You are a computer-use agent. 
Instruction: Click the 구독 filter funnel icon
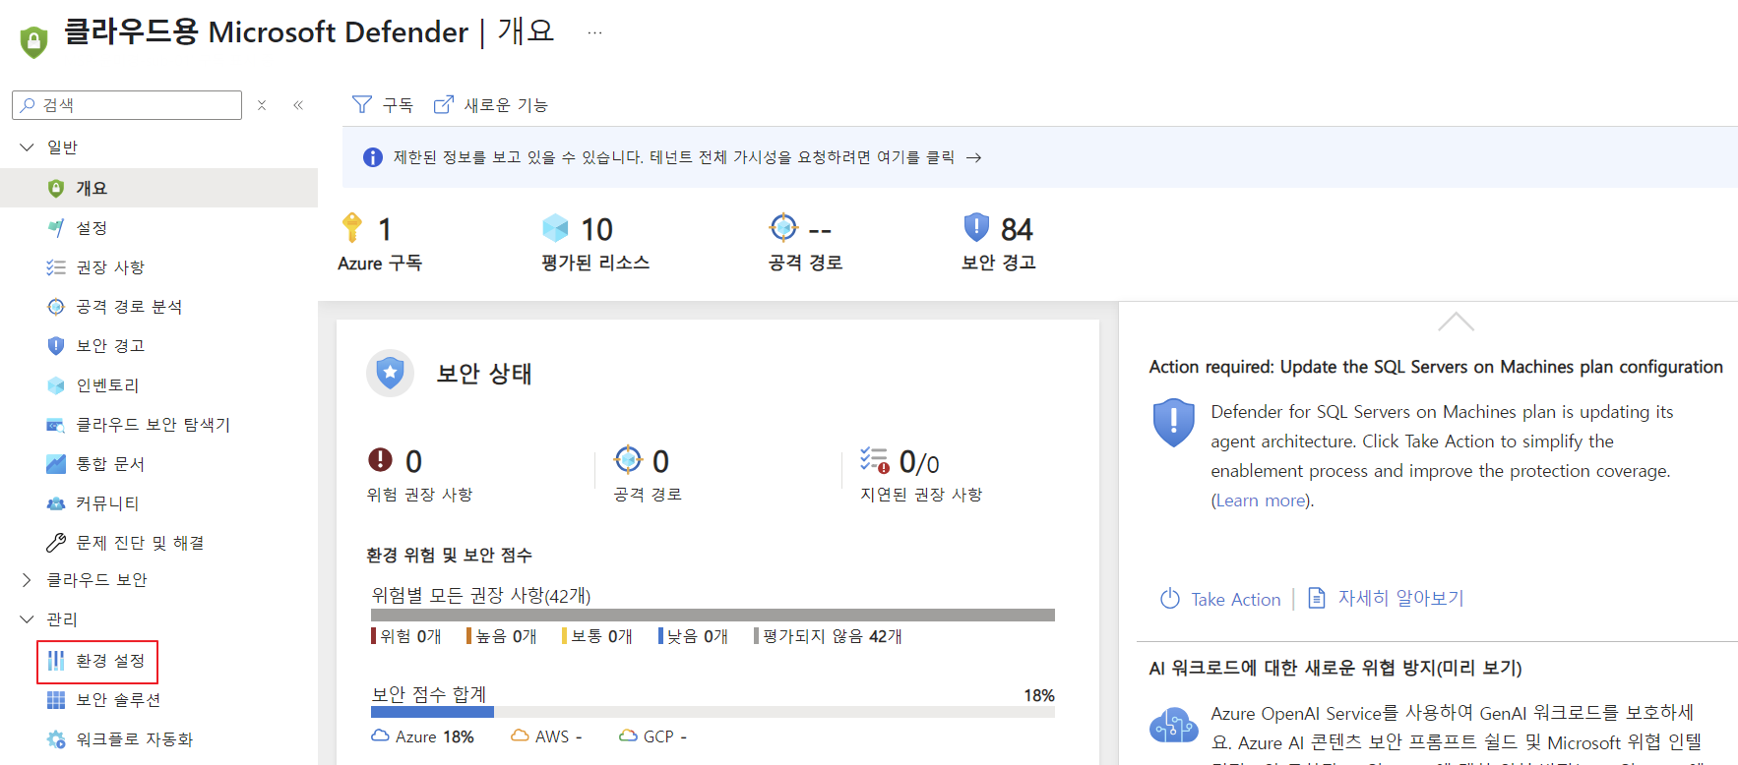pyautogui.click(x=362, y=104)
